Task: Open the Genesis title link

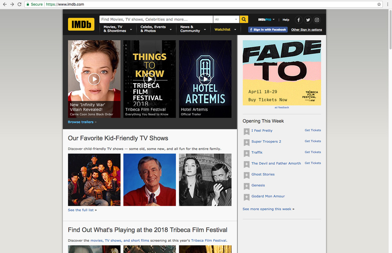Action: coord(258,185)
